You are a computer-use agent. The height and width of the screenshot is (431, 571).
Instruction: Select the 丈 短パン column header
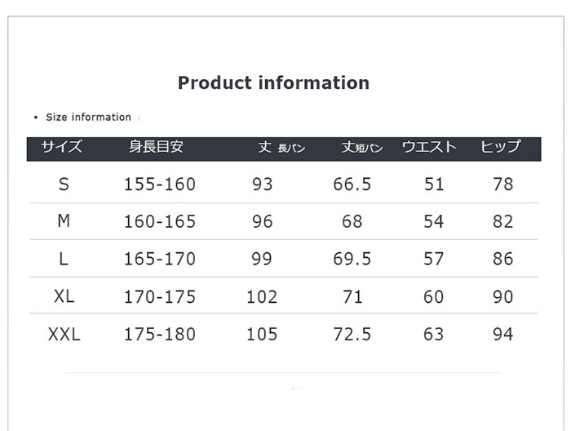[362, 148]
